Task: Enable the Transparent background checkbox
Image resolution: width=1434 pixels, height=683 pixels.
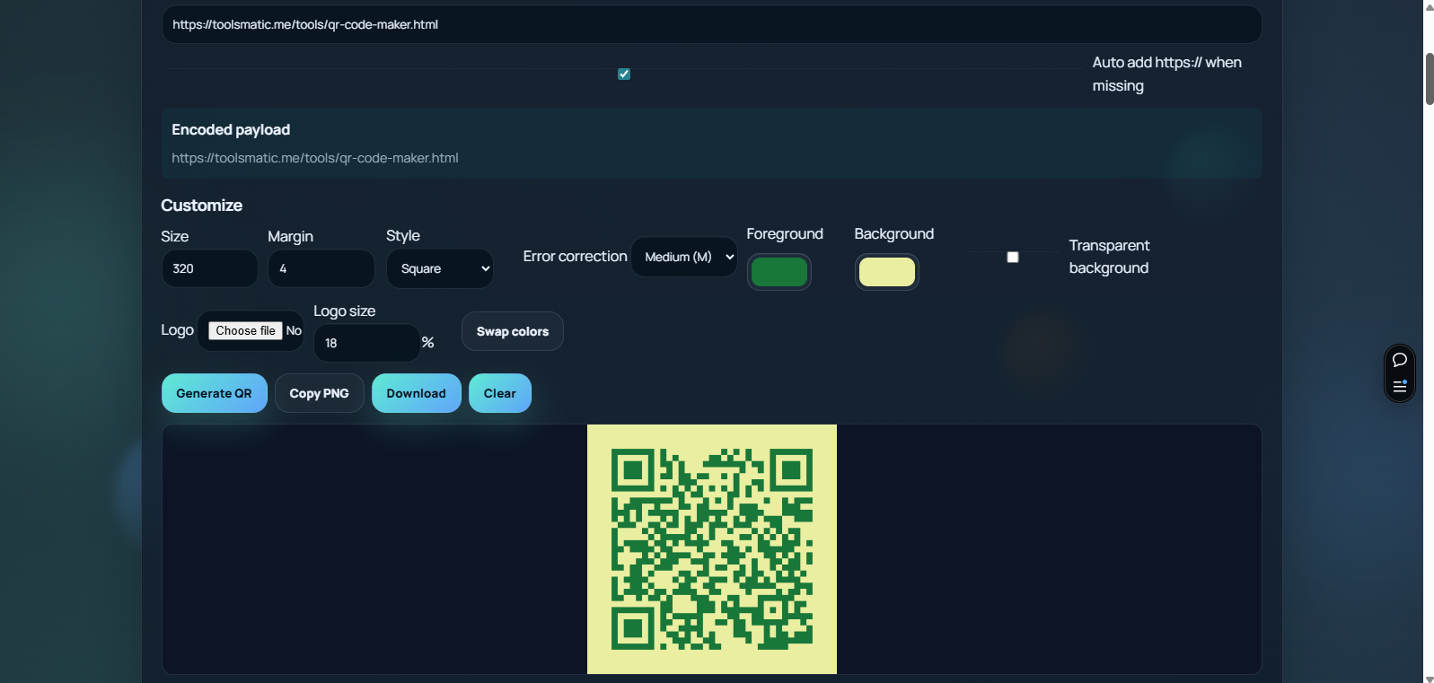Action: 1013,257
